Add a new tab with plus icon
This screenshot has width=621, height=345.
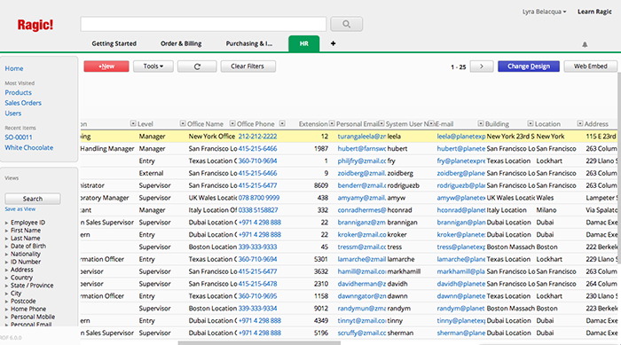coord(333,43)
